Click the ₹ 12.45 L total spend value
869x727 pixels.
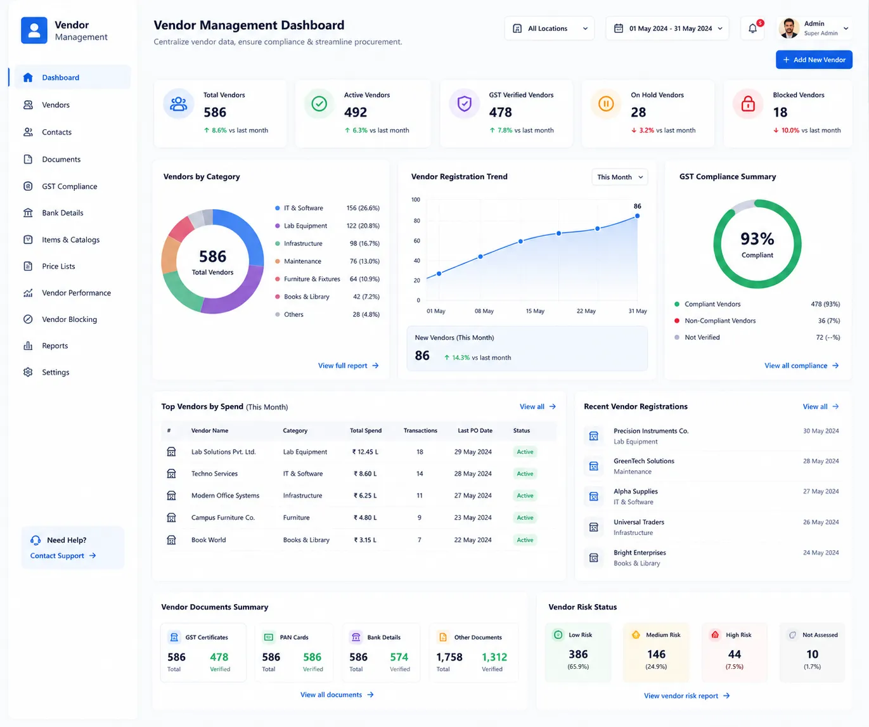pos(365,452)
